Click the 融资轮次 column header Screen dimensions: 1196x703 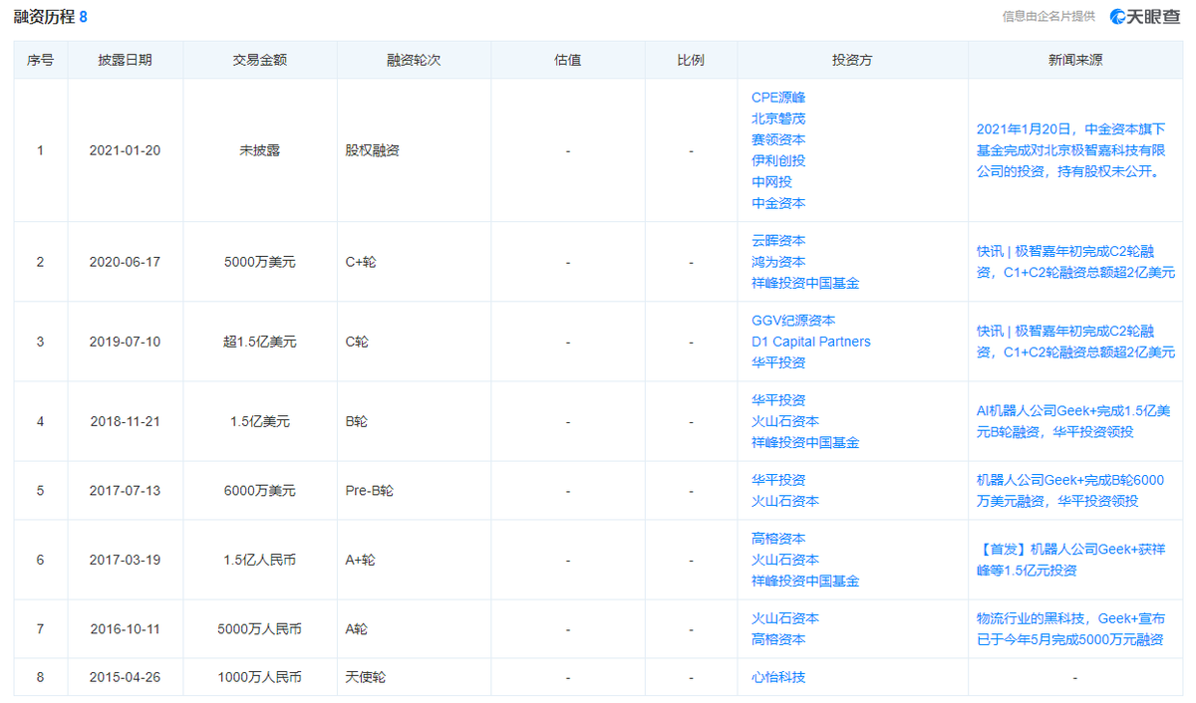pyautogui.click(x=414, y=60)
